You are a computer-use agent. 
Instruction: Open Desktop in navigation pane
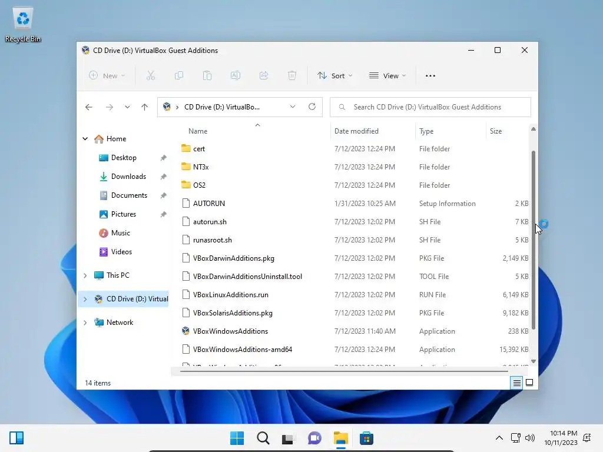click(124, 158)
